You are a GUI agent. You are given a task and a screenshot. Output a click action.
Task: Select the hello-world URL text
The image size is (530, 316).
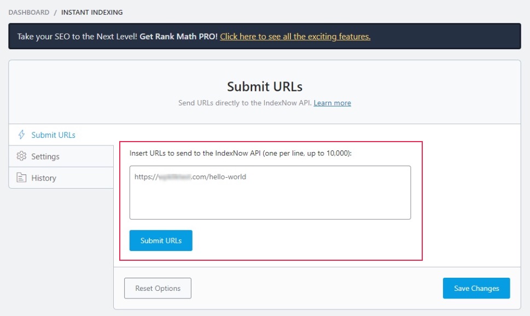pos(189,177)
